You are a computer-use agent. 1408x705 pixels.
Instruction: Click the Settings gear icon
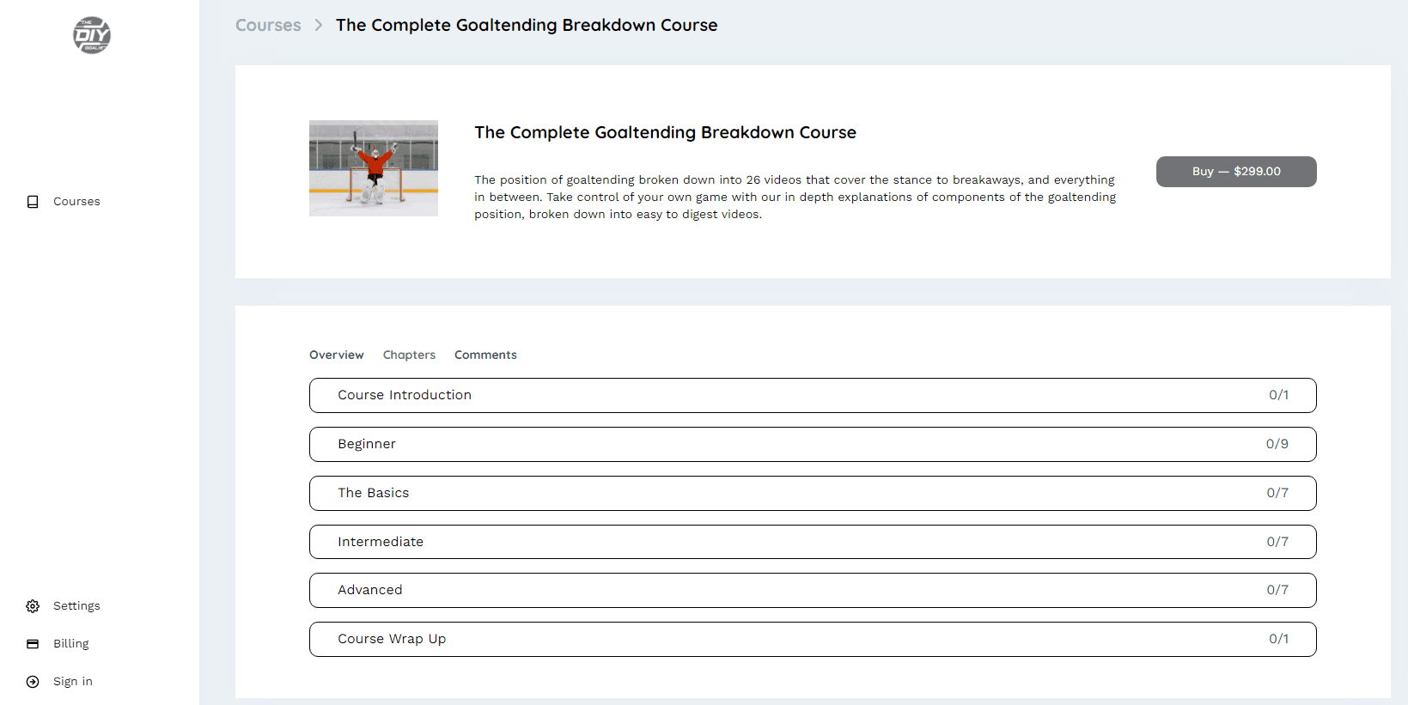pyautogui.click(x=33, y=606)
